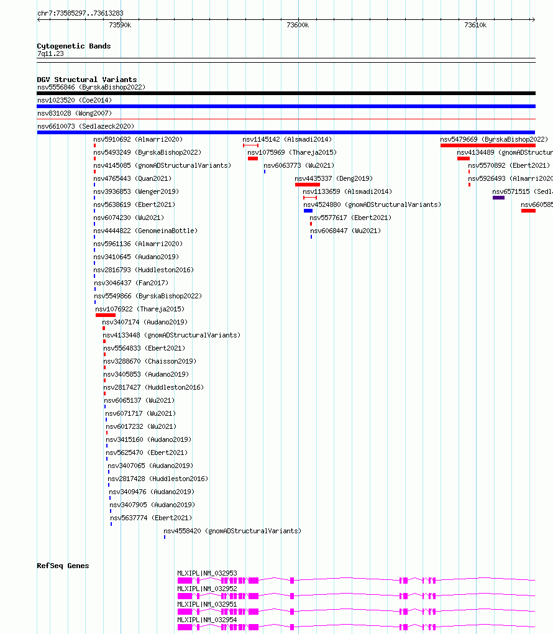The image size is (553, 634).
Task: Click nsv5638619 (Ebert2021) label
Action: [x=134, y=204]
